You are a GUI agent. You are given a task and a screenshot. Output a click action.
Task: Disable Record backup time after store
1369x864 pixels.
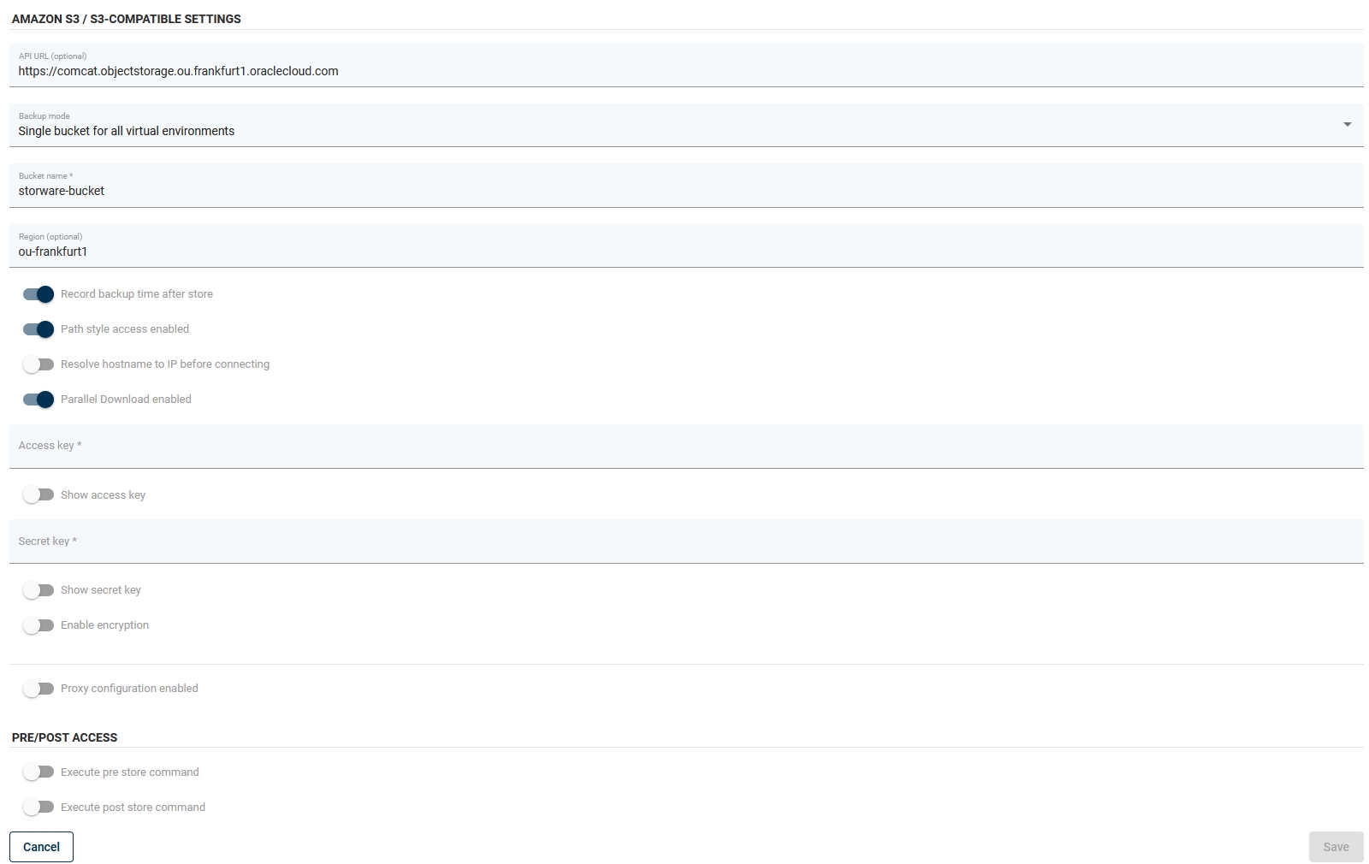pyautogui.click(x=39, y=294)
